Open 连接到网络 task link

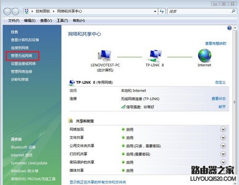20,48
